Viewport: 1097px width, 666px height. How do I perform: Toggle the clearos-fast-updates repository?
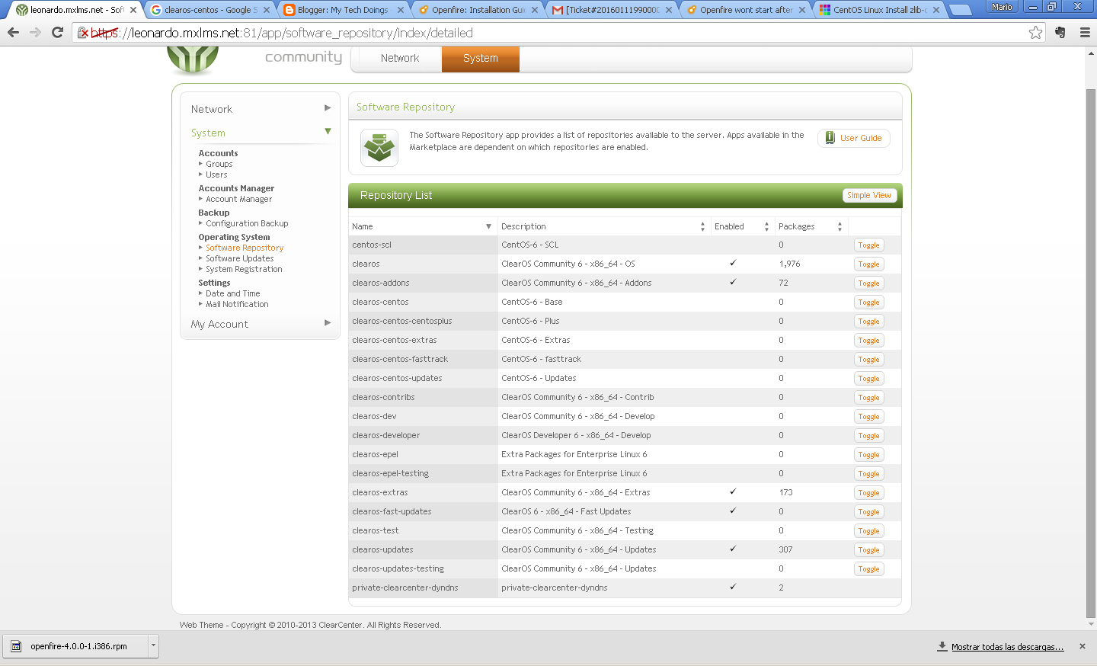click(868, 512)
